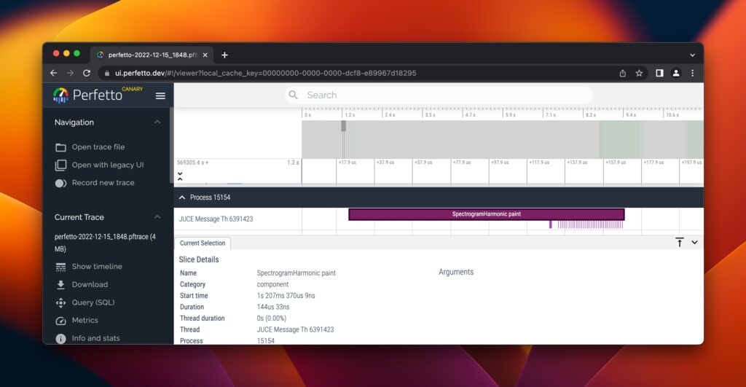Open trace file link
Screen dimensions: 746x387
point(98,147)
